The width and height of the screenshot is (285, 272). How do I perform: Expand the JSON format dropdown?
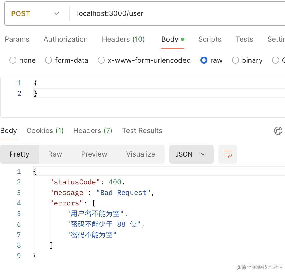point(191,154)
